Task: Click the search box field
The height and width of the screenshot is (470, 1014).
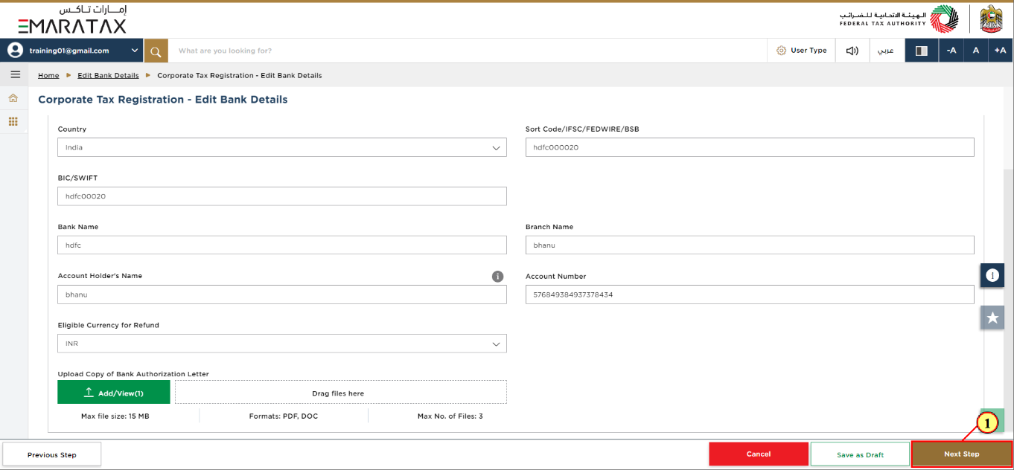Action: 468,51
